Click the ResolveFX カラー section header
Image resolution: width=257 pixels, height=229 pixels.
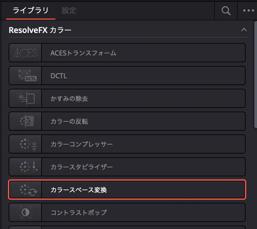click(x=40, y=30)
